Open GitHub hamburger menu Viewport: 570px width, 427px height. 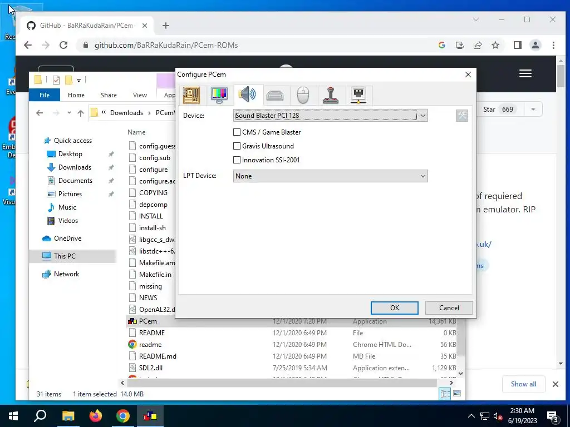tap(525, 74)
